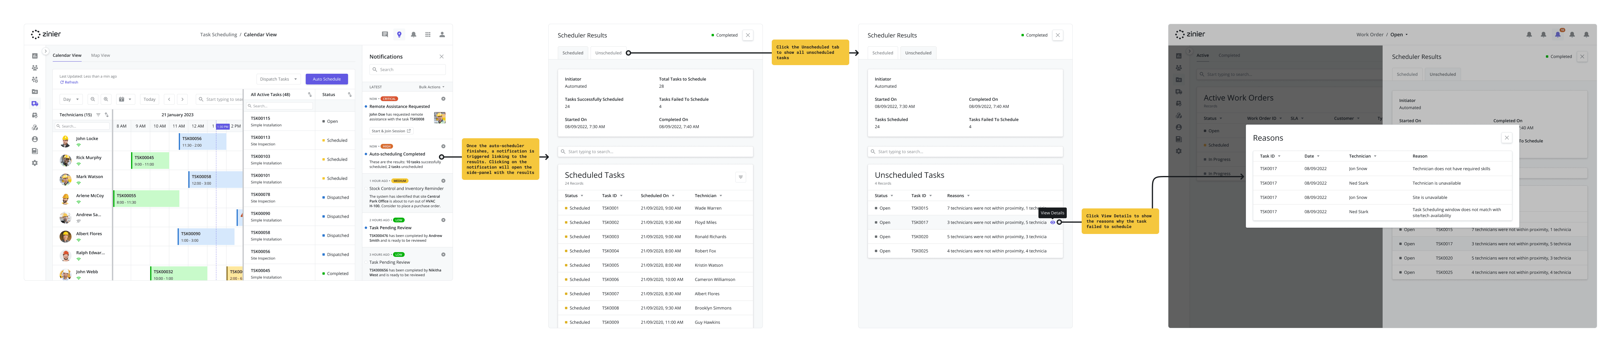
Task: Open the task scheduling truck icon in sidebar
Action: [35, 103]
